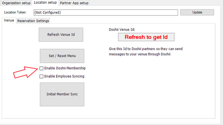This screenshot has width=223, height=125.
Task: Open the Reservation Settings sub-tab
Action: pyautogui.click(x=33, y=21)
